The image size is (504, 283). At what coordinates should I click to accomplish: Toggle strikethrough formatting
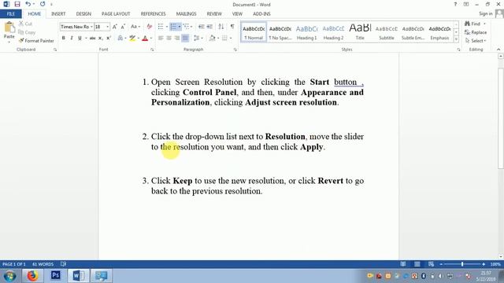pos(93,39)
